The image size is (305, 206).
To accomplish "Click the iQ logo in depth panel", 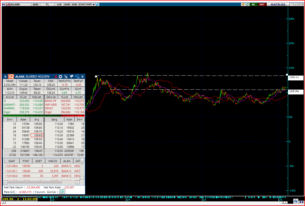I will coord(11,76).
